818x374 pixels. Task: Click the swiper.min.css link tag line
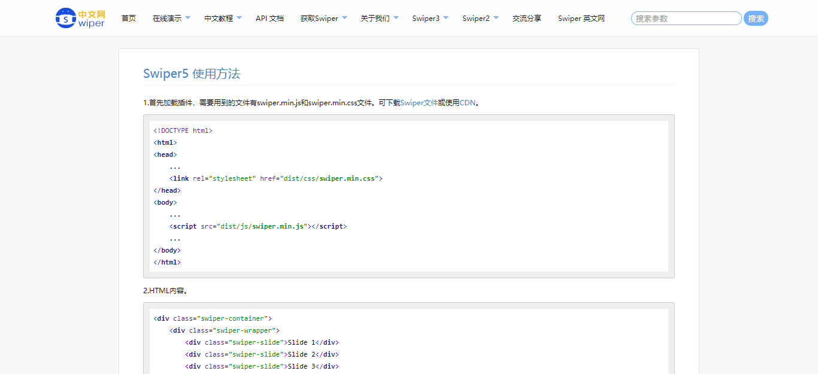click(x=276, y=178)
